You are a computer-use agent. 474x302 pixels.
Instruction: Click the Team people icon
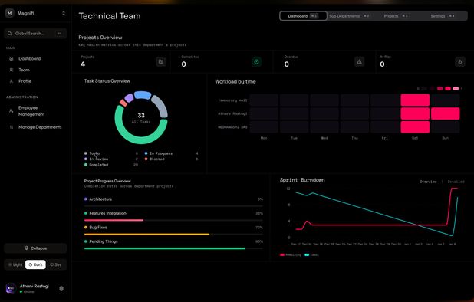point(12,70)
